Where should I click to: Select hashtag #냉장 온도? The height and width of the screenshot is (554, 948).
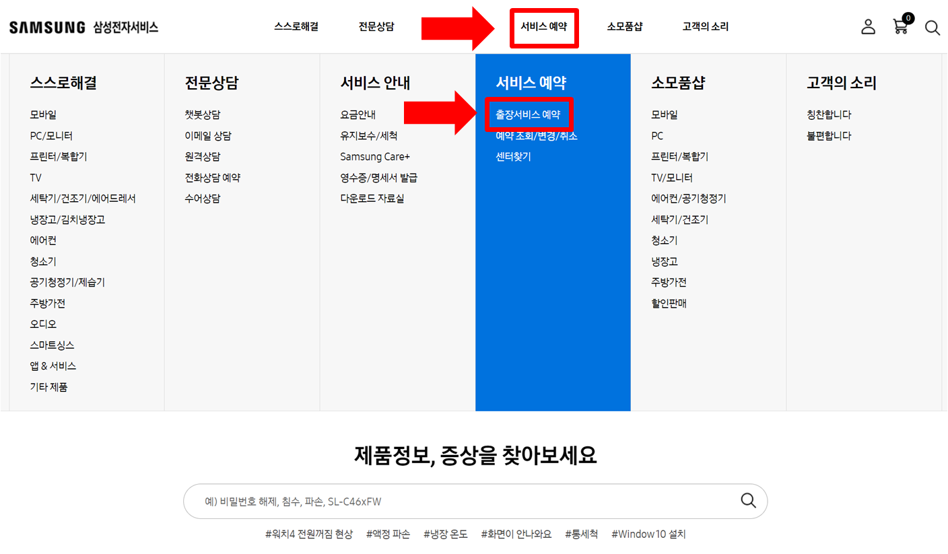click(445, 534)
